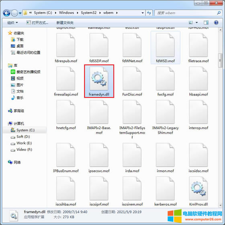Click the search wbem input box
This screenshot has width=225, height=225.
(x=186, y=13)
